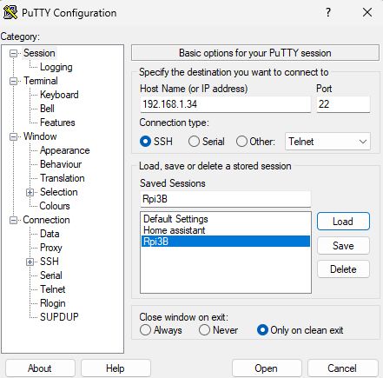This screenshot has width=383, height=378.
Task: Open the Proxy category
Action: (51, 248)
